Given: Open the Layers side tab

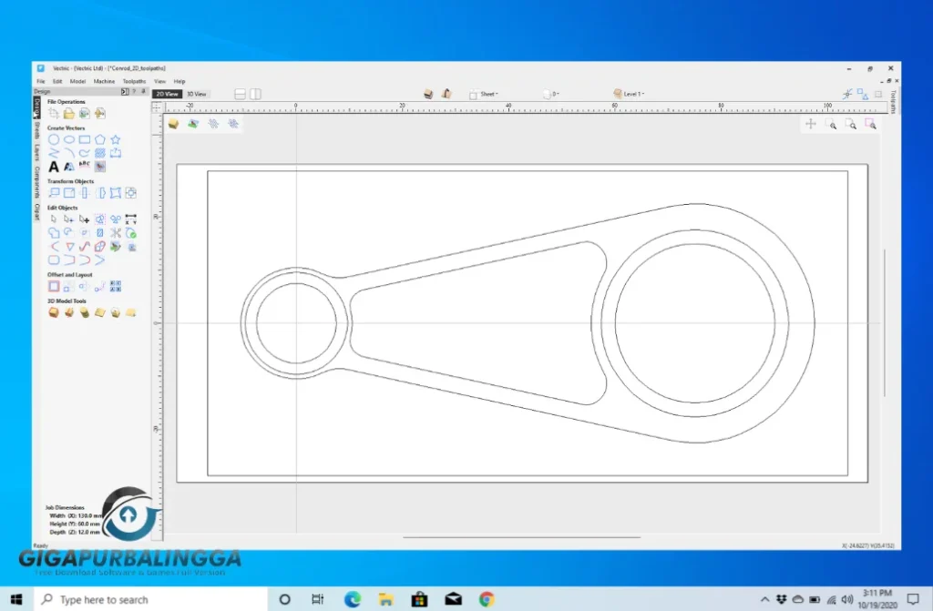Looking at the screenshot, I should [x=37, y=151].
